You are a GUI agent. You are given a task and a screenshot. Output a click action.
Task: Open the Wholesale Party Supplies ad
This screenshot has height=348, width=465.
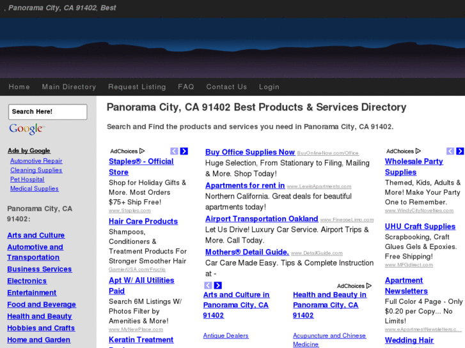click(x=414, y=167)
